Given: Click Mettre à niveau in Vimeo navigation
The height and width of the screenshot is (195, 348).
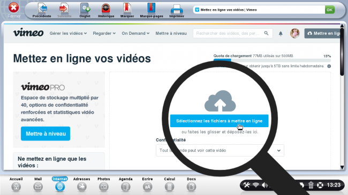Looking at the screenshot, I should tap(171, 33).
